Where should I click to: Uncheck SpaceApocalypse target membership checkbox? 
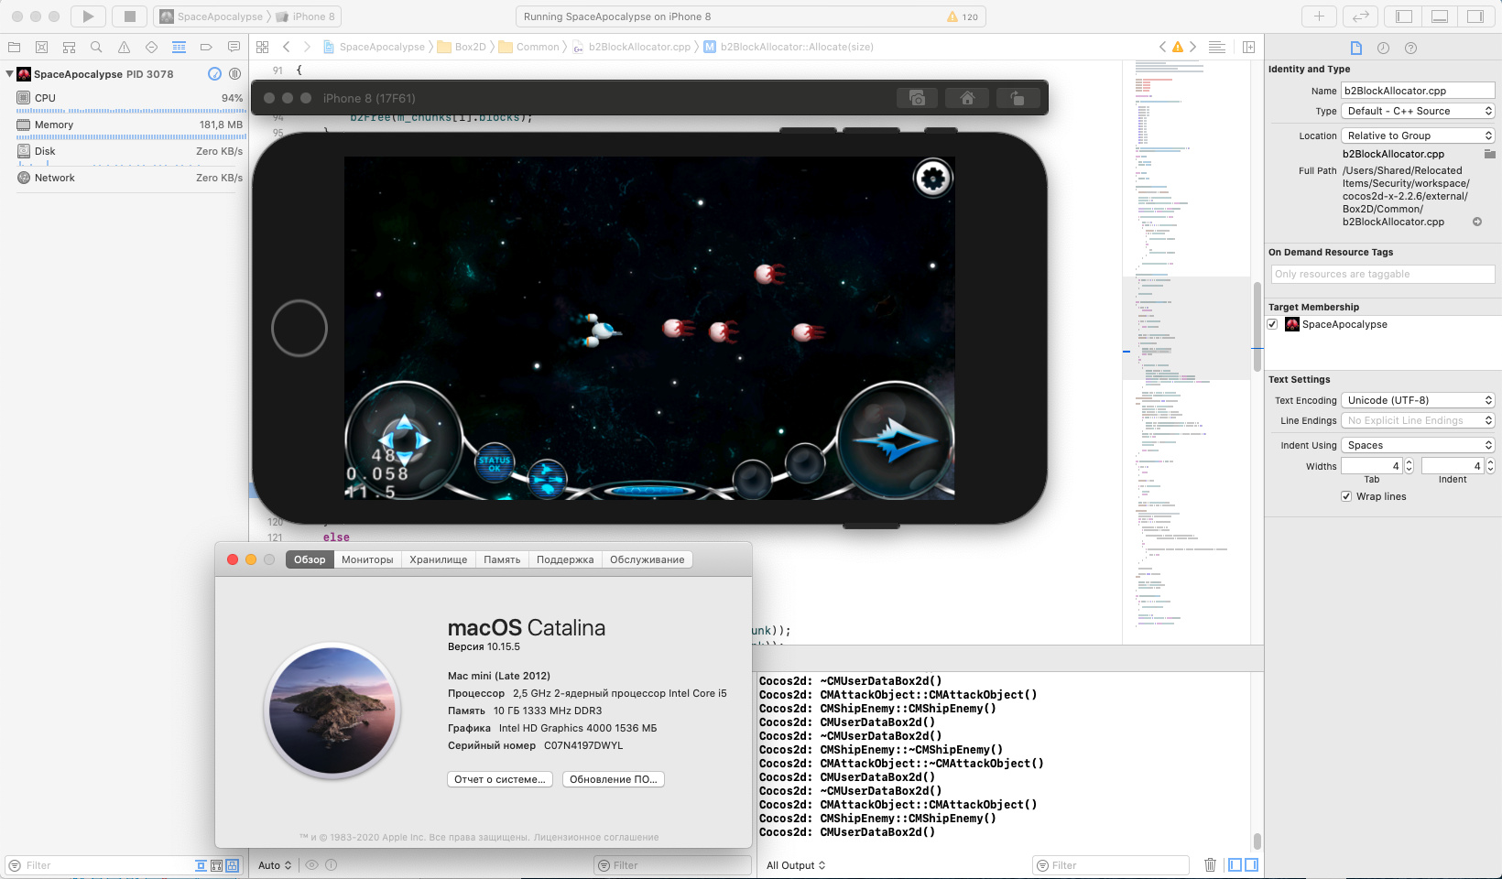point(1272,324)
